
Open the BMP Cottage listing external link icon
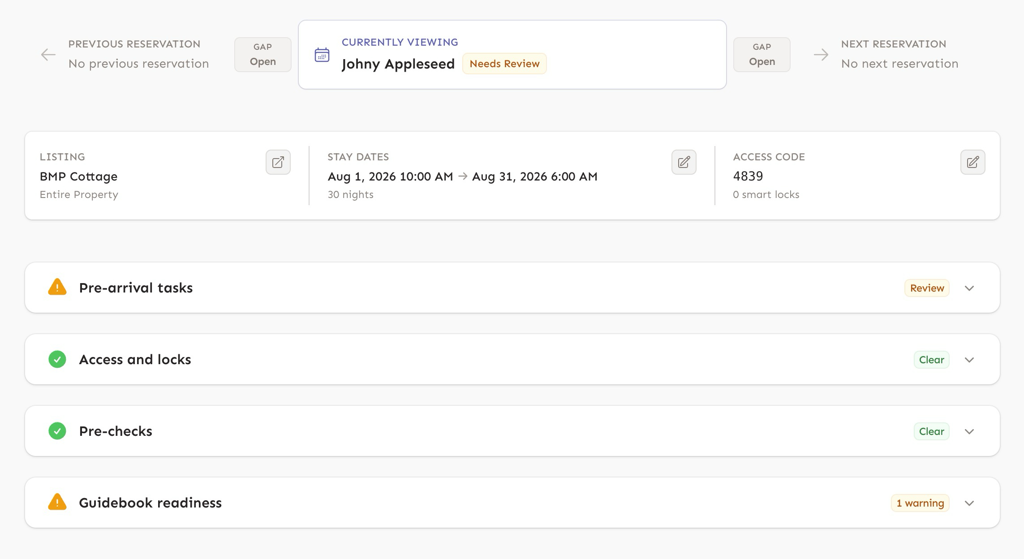click(278, 162)
